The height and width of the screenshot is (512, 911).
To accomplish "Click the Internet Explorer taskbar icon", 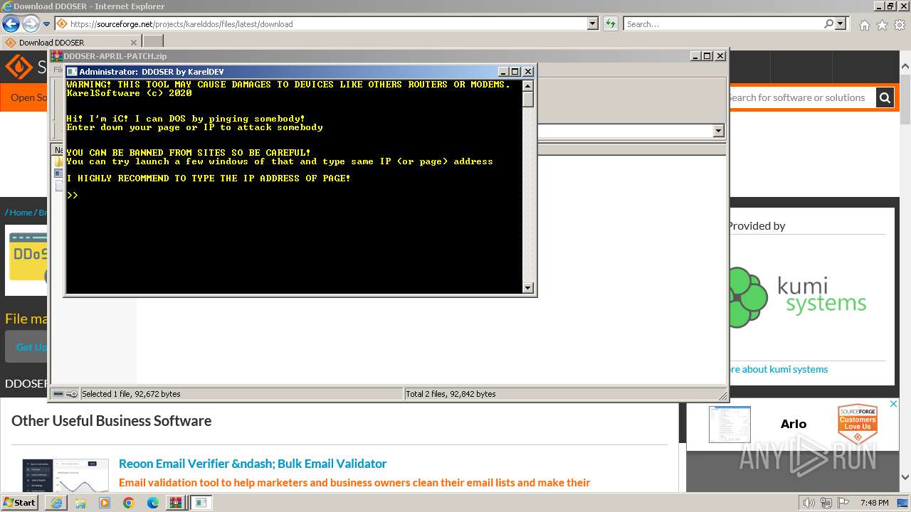I will point(56,503).
